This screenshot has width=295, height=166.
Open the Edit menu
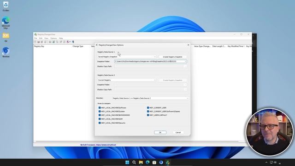pos(41,38)
